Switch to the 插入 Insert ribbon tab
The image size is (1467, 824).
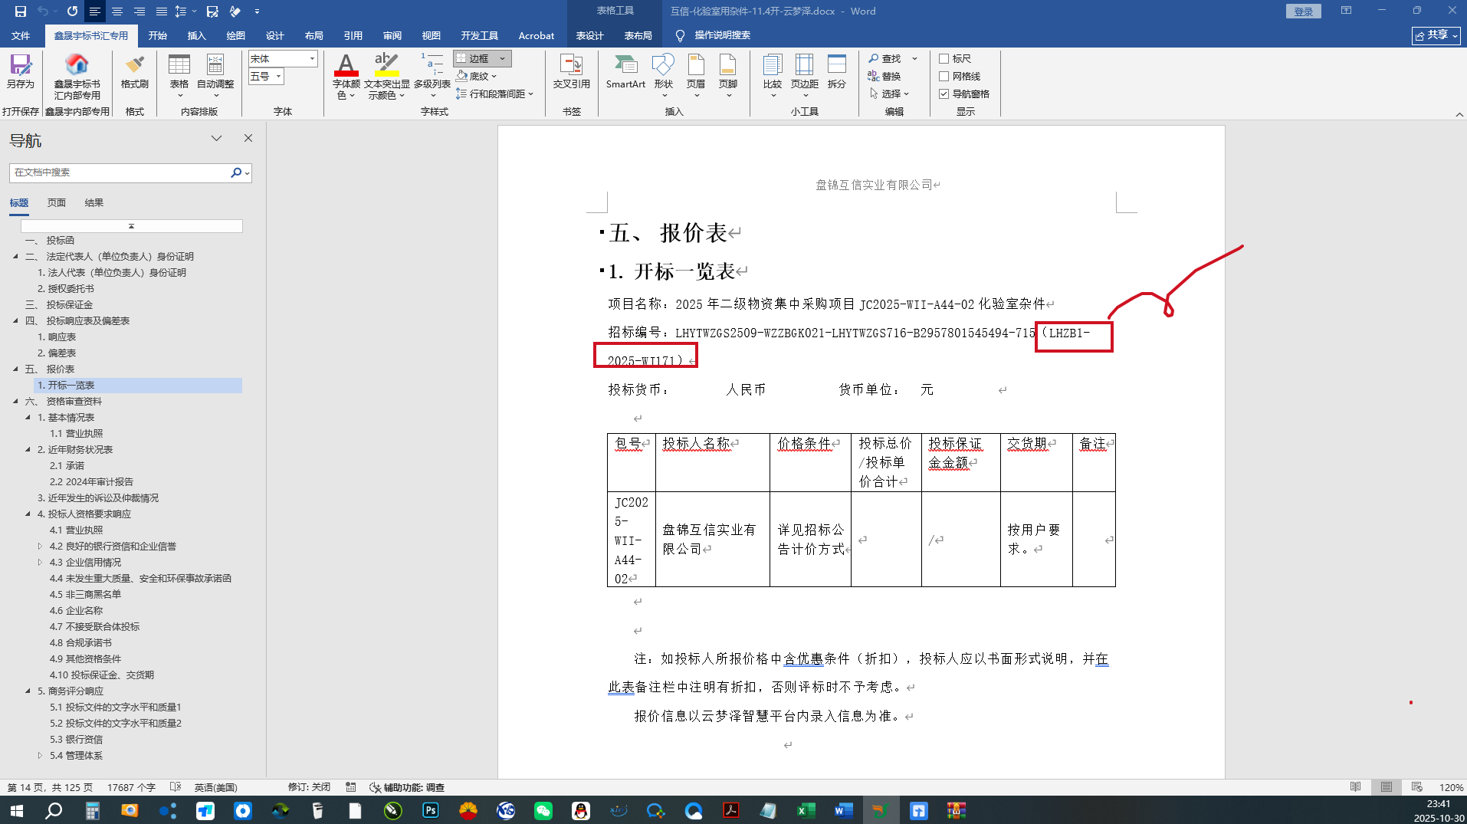point(197,35)
